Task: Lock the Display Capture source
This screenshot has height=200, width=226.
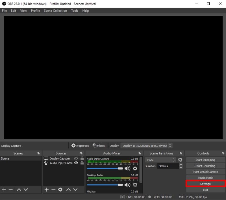Action: pyautogui.click(x=82, y=158)
